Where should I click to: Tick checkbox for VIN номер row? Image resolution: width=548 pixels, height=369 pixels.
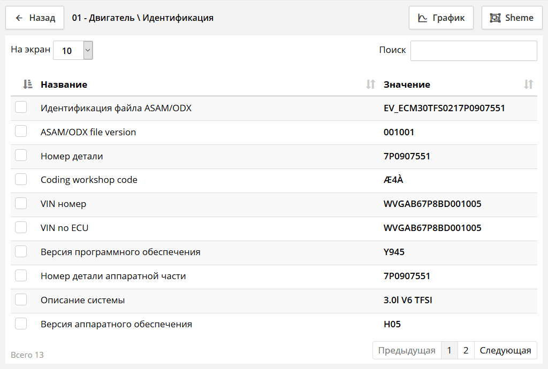(x=21, y=204)
